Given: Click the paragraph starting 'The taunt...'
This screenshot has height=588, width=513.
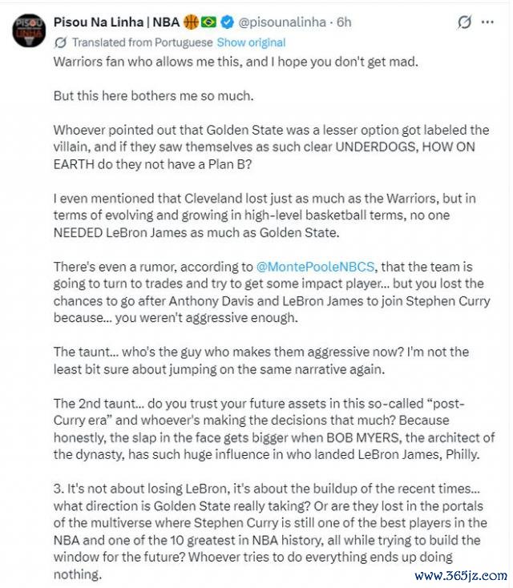Looking at the screenshot, I should pos(261,360).
